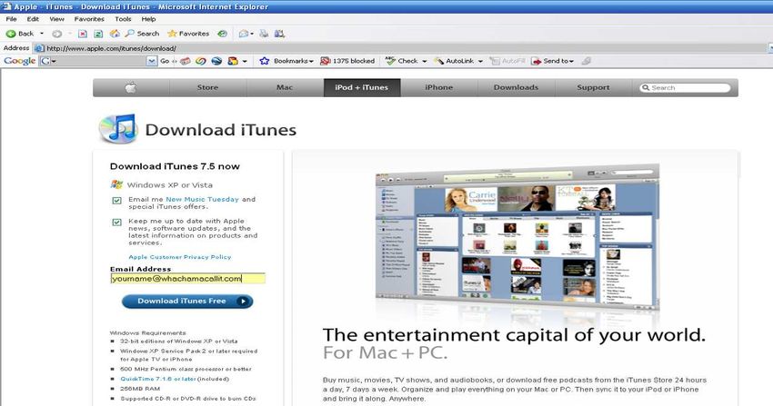Click the spell Check ABC icon
Viewport: 773px width, 406px height.
390,61
